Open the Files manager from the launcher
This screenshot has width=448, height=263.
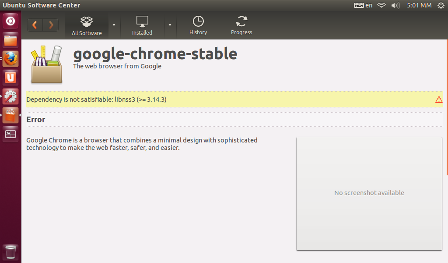[x=10, y=40]
